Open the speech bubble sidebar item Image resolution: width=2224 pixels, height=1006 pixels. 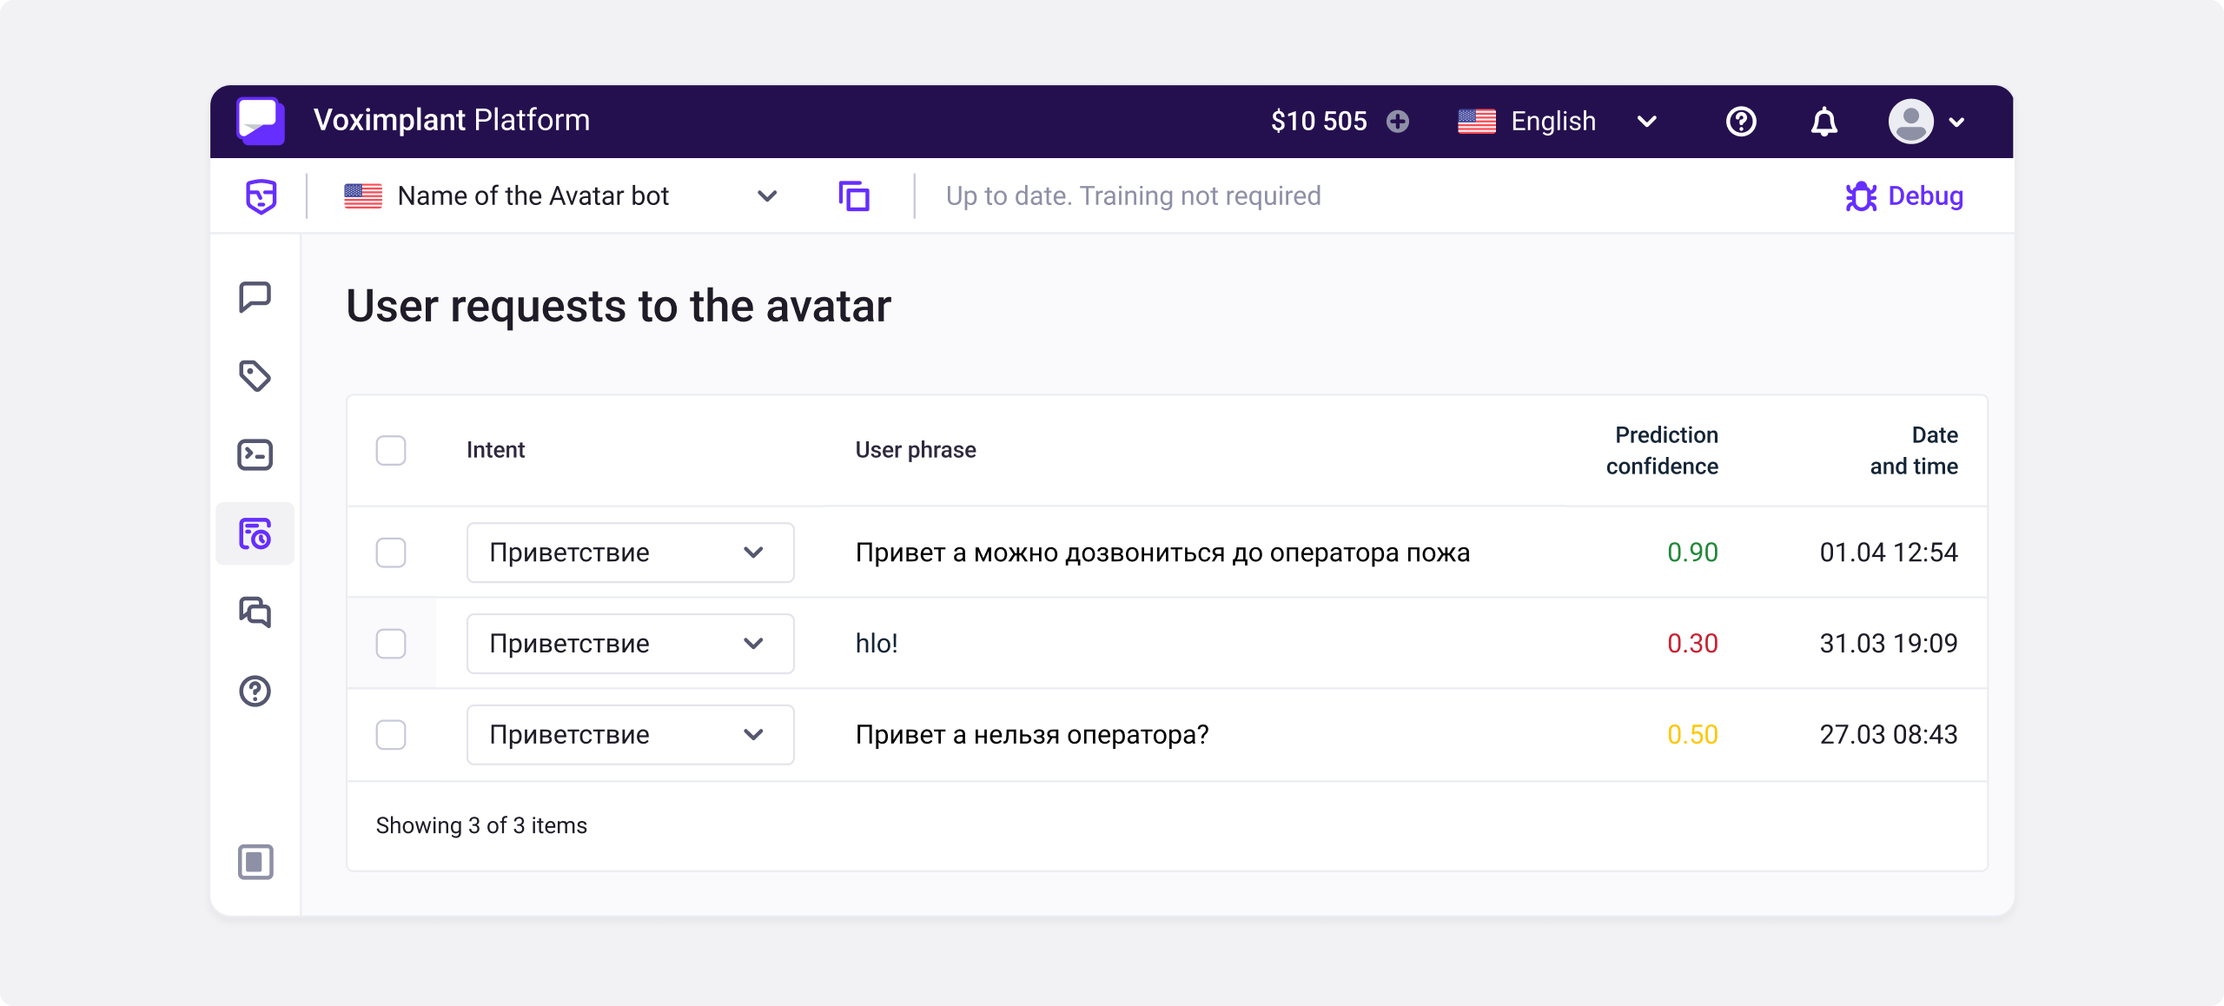tap(255, 297)
